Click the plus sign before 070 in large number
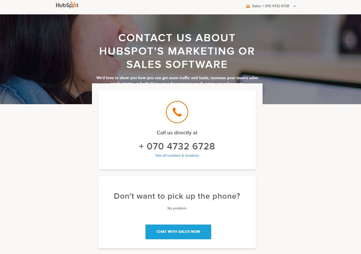The height and width of the screenshot is (254, 361). pyautogui.click(x=142, y=147)
